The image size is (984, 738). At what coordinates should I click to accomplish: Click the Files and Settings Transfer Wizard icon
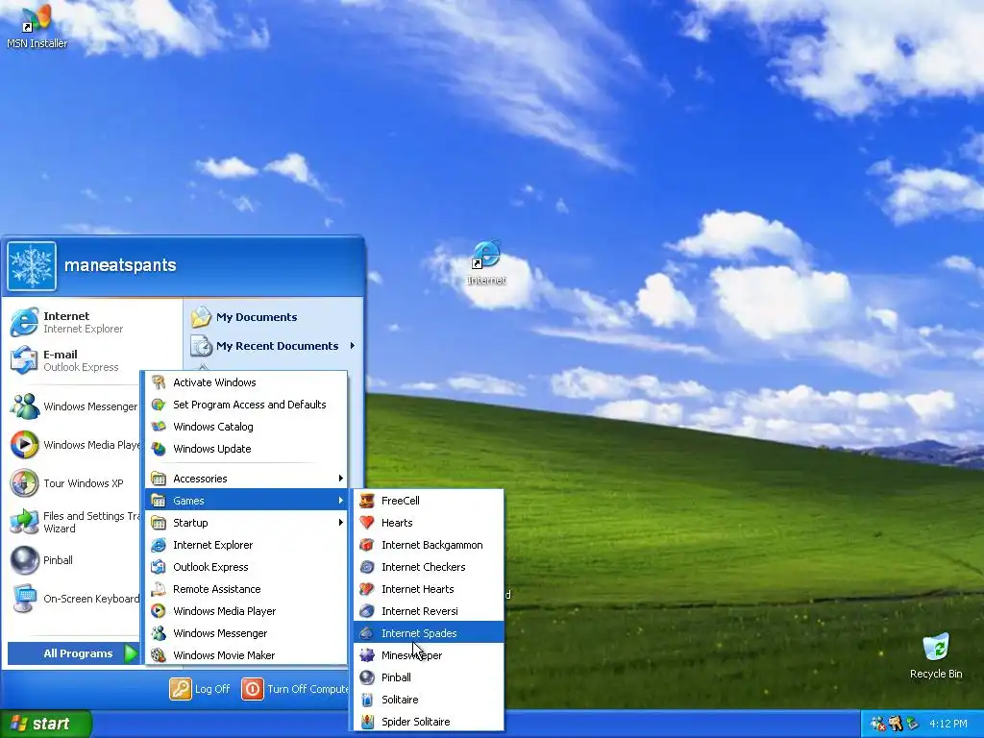click(x=24, y=522)
